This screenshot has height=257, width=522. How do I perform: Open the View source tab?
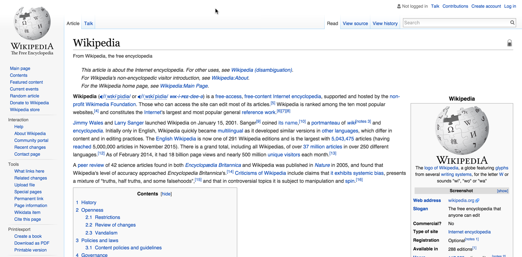click(355, 24)
